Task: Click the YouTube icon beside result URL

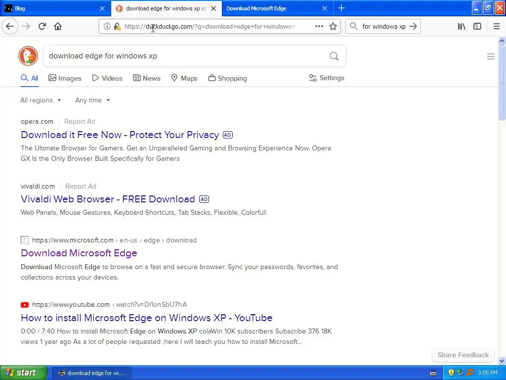Action: tap(25, 305)
